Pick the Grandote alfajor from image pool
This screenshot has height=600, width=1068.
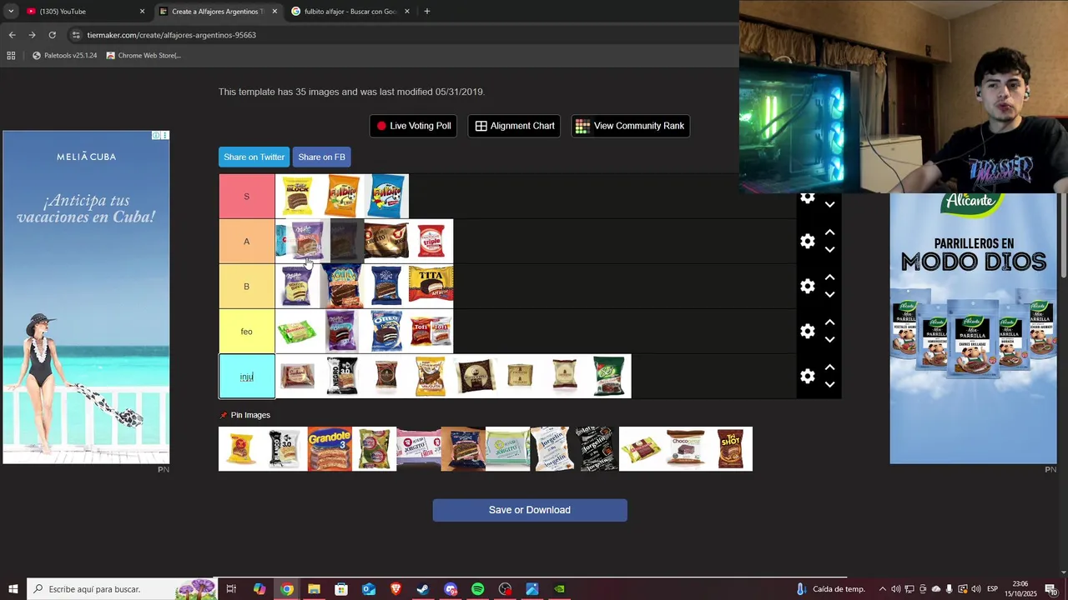pyautogui.click(x=330, y=448)
